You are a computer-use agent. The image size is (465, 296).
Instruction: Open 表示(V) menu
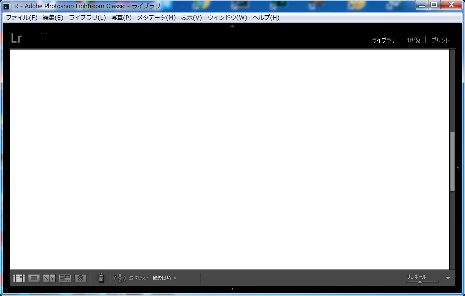coord(191,18)
